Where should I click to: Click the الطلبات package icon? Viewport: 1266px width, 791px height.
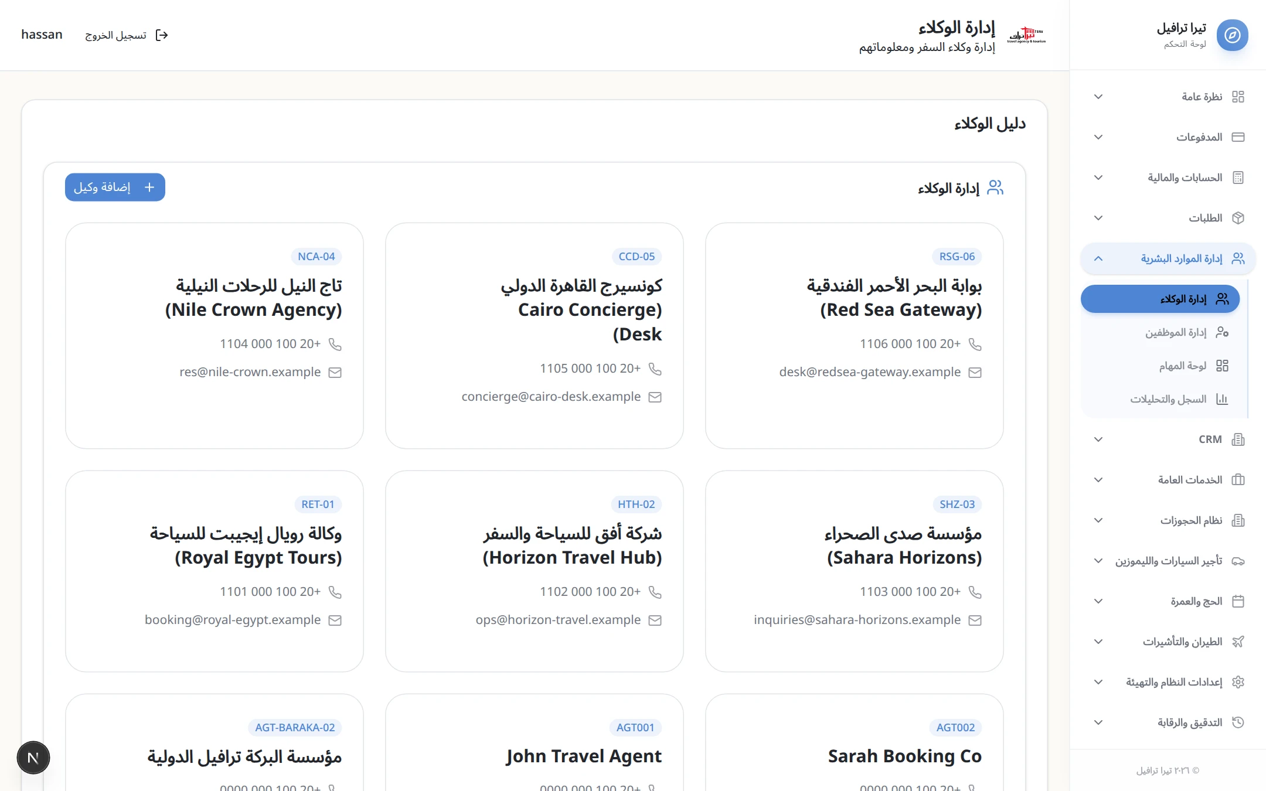pyautogui.click(x=1238, y=218)
